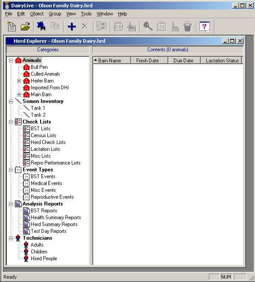
Task: Open the Window menu
Action: point(105,14)
